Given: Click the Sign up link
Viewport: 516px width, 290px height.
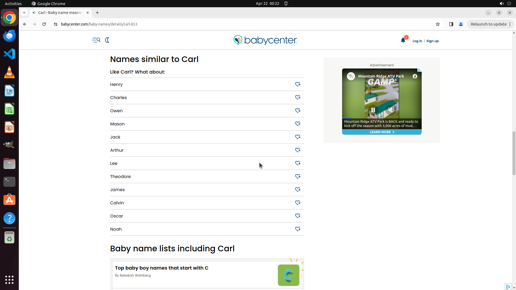Looking at the screenshot, I should pos(432,41).
